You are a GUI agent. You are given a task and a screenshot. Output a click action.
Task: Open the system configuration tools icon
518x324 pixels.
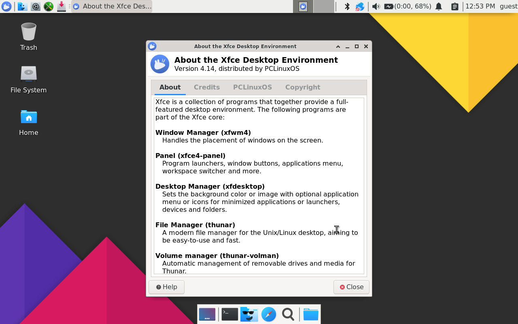click(x=48, y=6)
